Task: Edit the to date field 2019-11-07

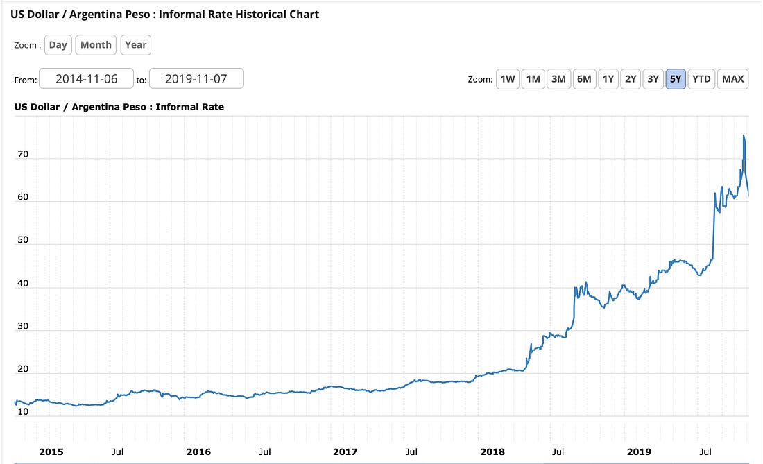Action: (196, 79)
